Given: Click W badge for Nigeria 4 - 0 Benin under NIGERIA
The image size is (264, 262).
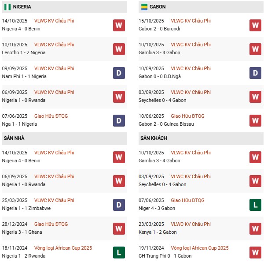Looking at the screenshot, I should click(x=119, y=25).
